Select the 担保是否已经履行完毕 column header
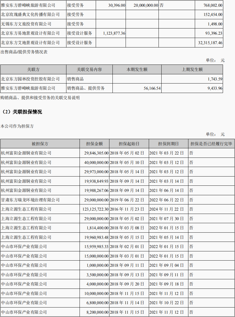235x317 pixels. point(211,144)
